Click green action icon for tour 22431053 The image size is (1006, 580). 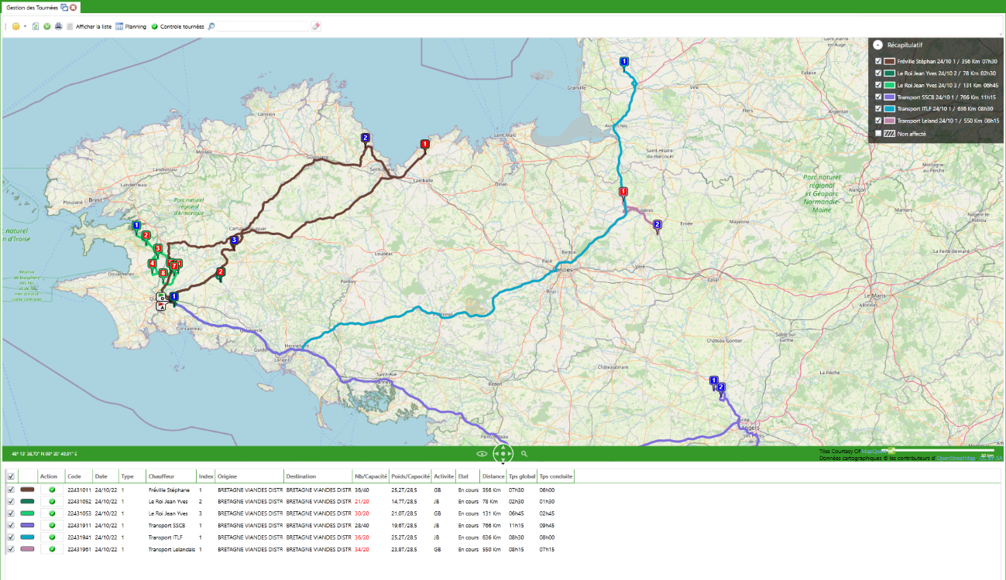point(52,513)
